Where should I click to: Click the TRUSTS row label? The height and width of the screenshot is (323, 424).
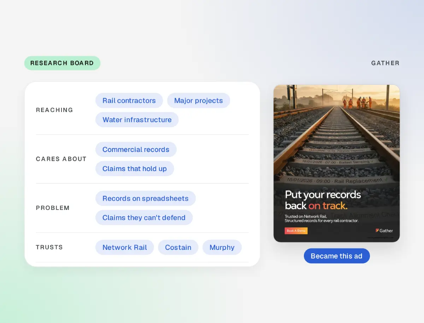[x=49, y=247]
